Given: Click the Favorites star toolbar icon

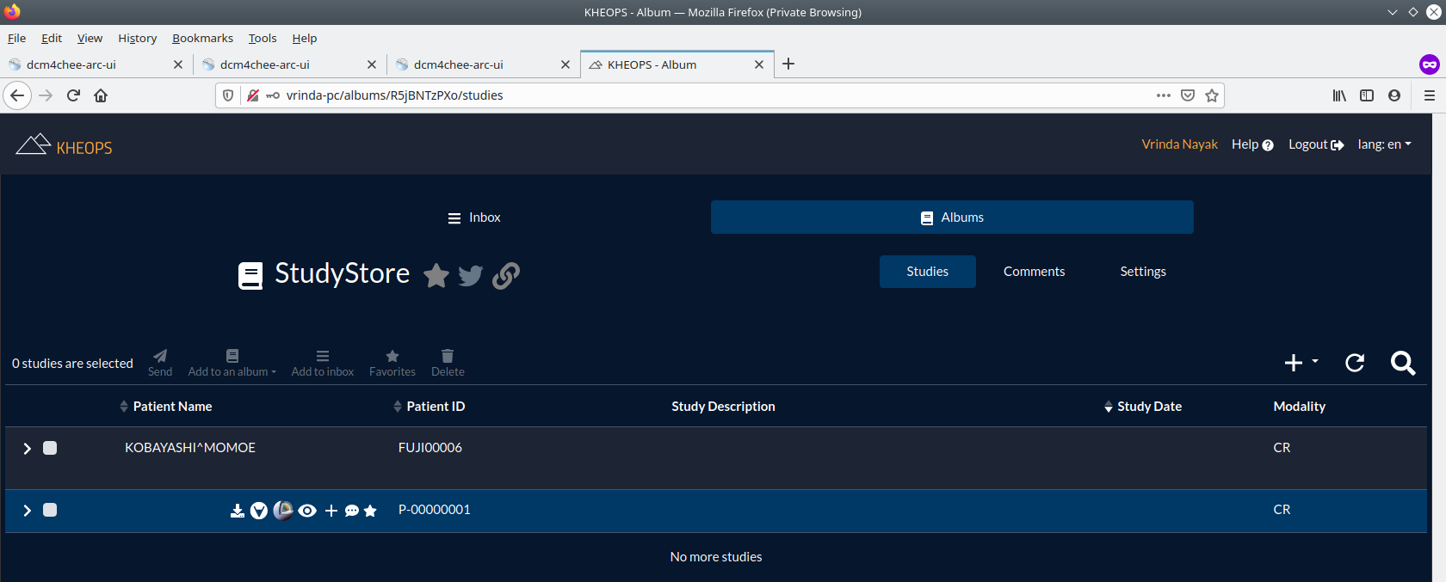Looking at the screenshot, I should (x=392, y=355).
